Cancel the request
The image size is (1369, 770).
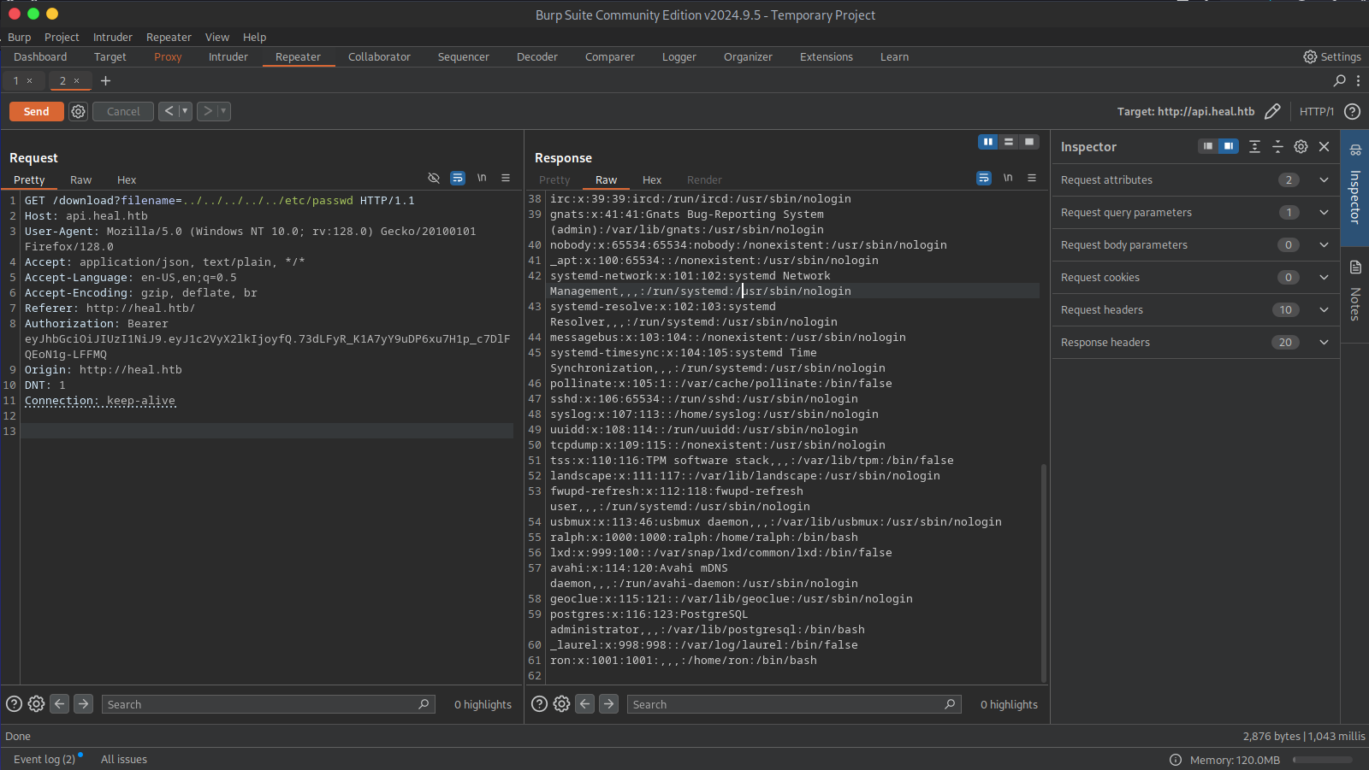(123, 111)
